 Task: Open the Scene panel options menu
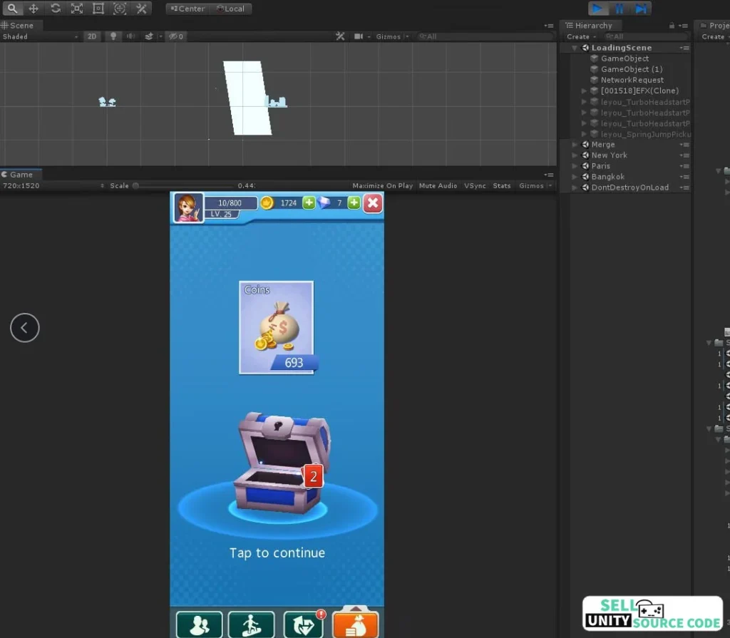[x=549, y=26]
